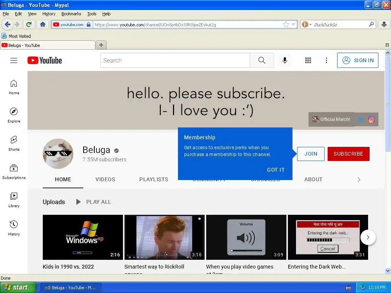The width and height of the screenshot is (391, 293).
Task: Click the browser Home icon
Action: 43,24
